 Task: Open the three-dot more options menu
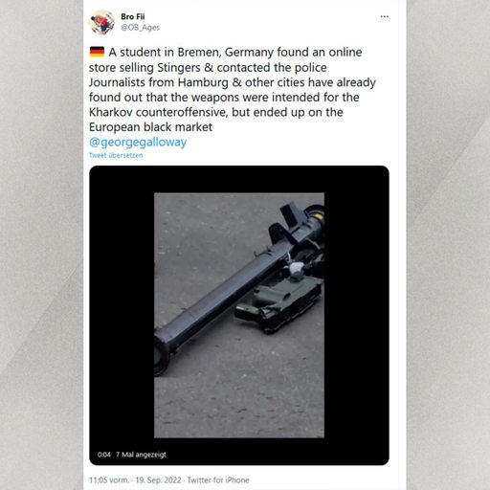coord(385,16)
